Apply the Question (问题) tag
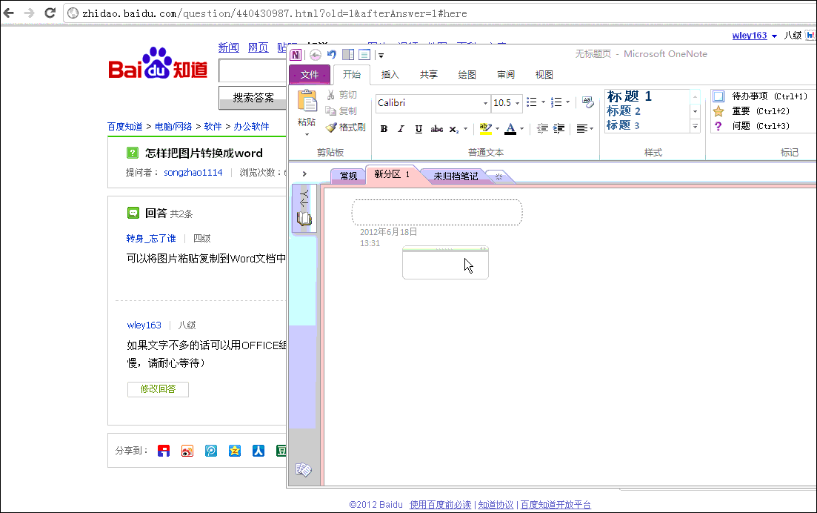This screenshot has width=817, height=513. pyautogui.click(x=718, y=126)
